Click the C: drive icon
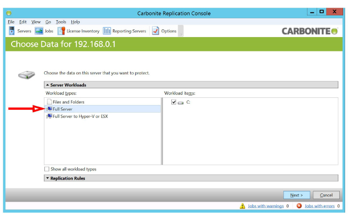Screen dimensions: 348x220 [181, 103]
